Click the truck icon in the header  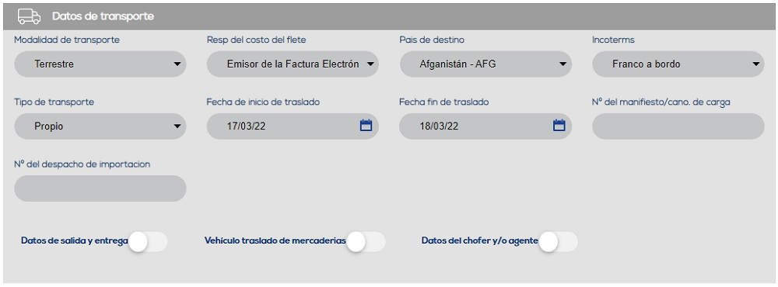tap(29, 16)
